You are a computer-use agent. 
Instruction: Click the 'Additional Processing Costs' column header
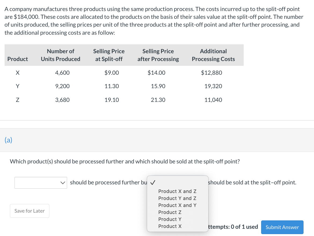[213, 55]
